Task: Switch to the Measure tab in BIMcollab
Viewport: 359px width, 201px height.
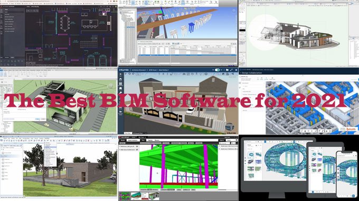Action: pos(157,140)
